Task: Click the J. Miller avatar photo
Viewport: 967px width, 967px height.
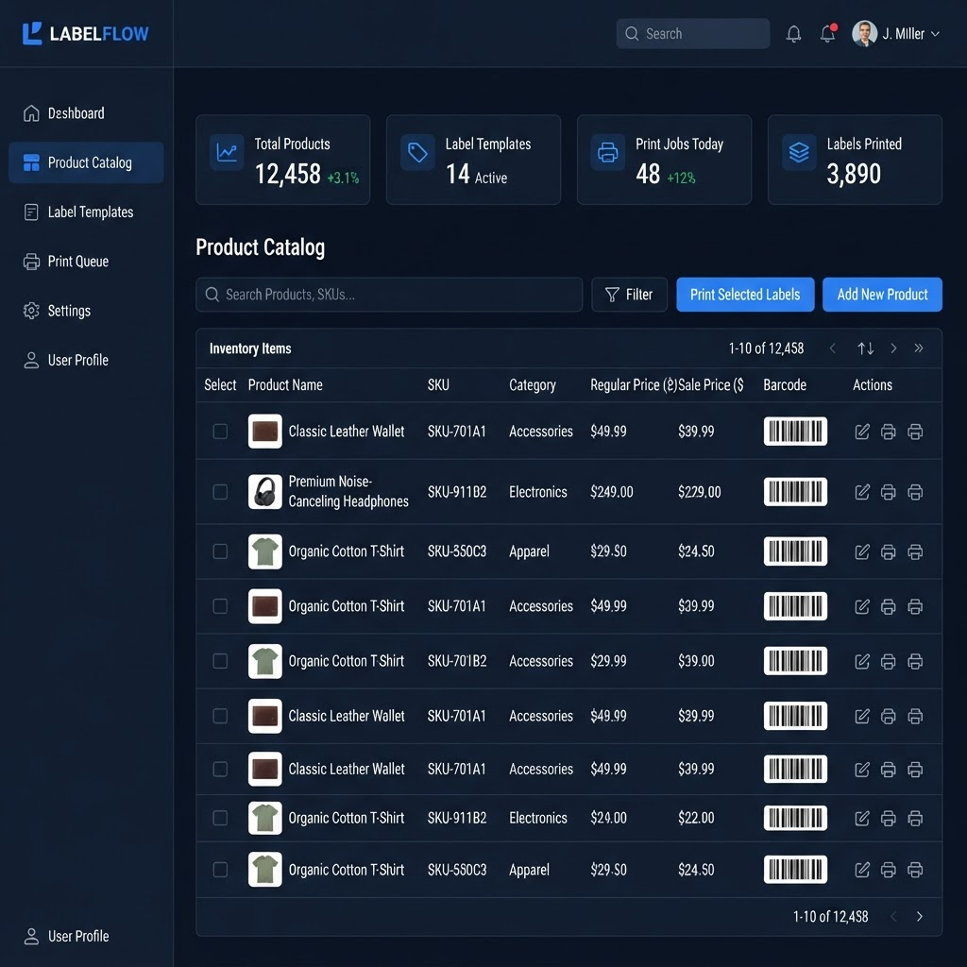Action: (x=864, y=33)
